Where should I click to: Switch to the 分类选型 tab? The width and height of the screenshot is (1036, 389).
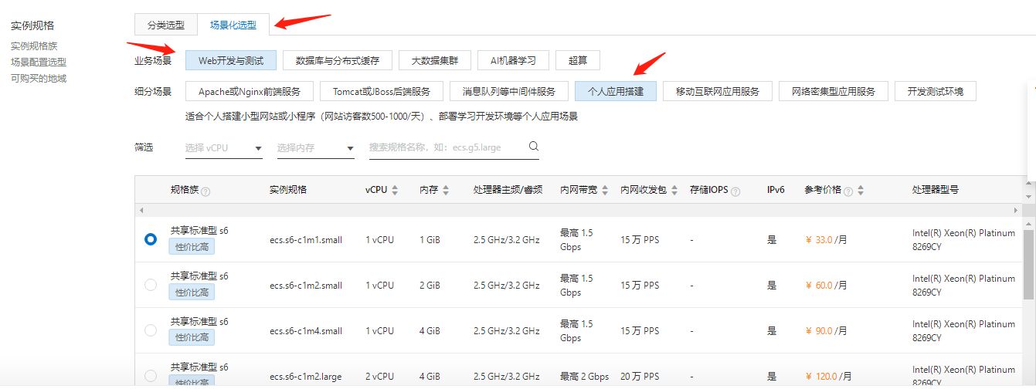165,25
